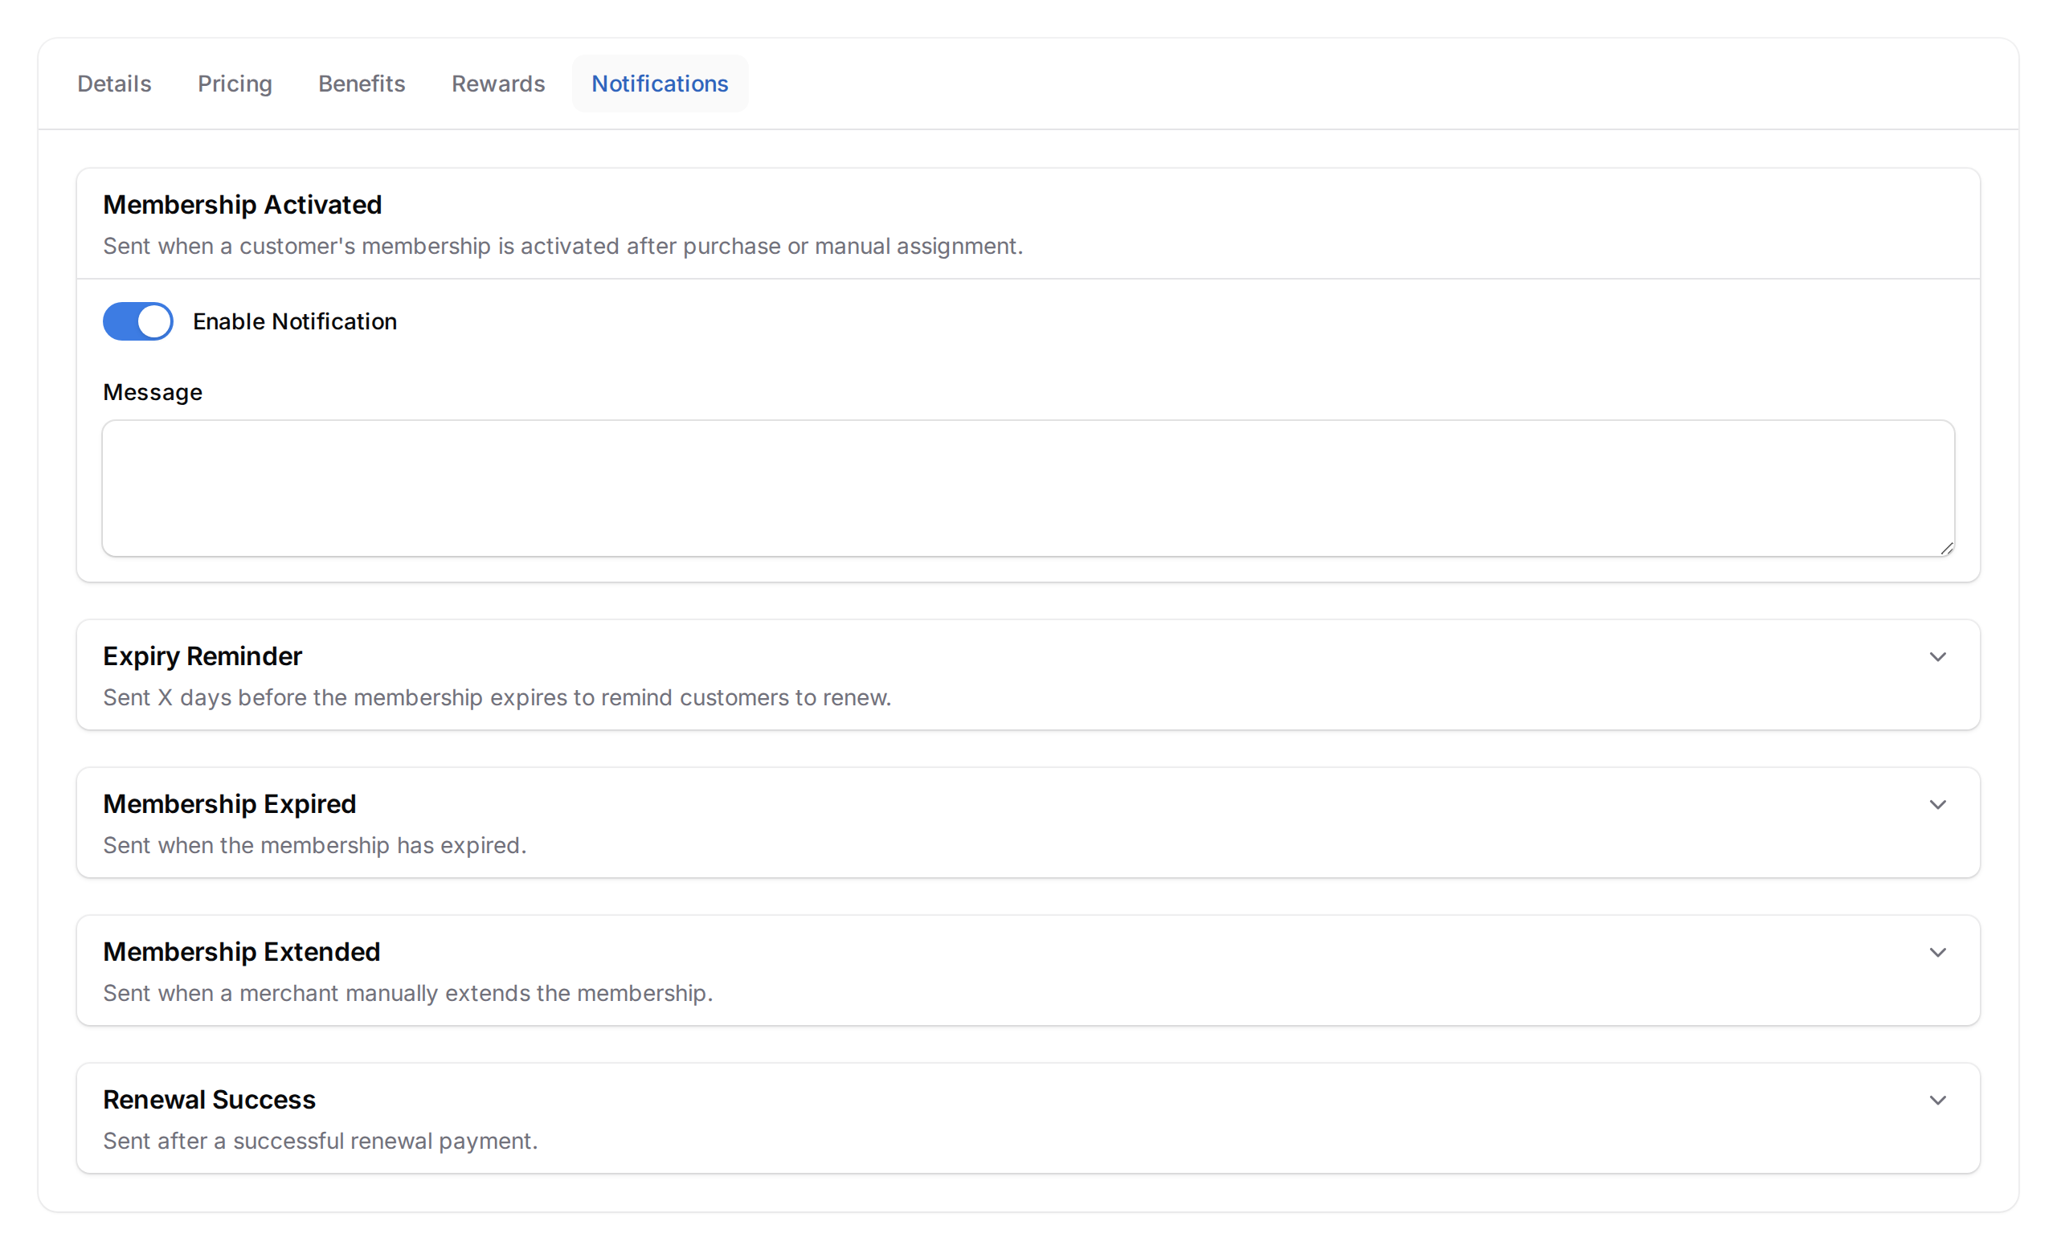The height and width of the screenshot is (1250, 2057).
Task: Click the Message textarea resize handle
Action: [x=1946, y=547]
